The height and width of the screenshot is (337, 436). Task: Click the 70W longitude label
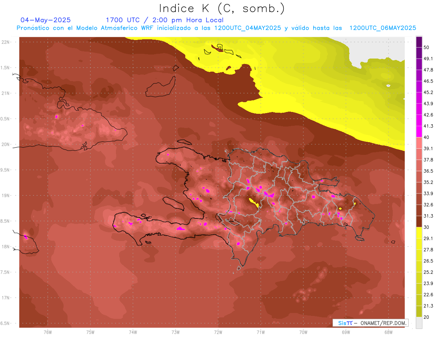tap(303, 332)
